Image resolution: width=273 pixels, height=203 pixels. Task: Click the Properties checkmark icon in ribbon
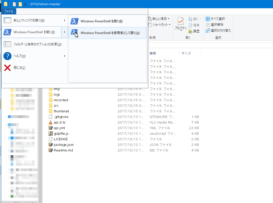[x=180, y=22]
